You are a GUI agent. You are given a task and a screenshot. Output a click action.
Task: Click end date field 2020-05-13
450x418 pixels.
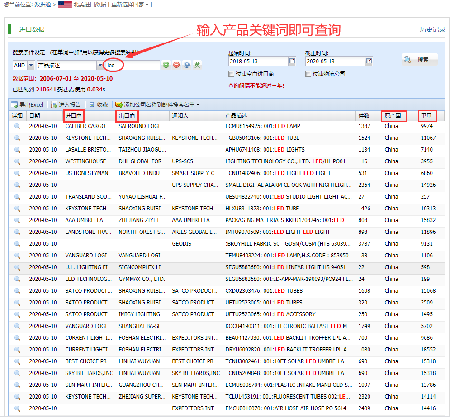(335, 61)
